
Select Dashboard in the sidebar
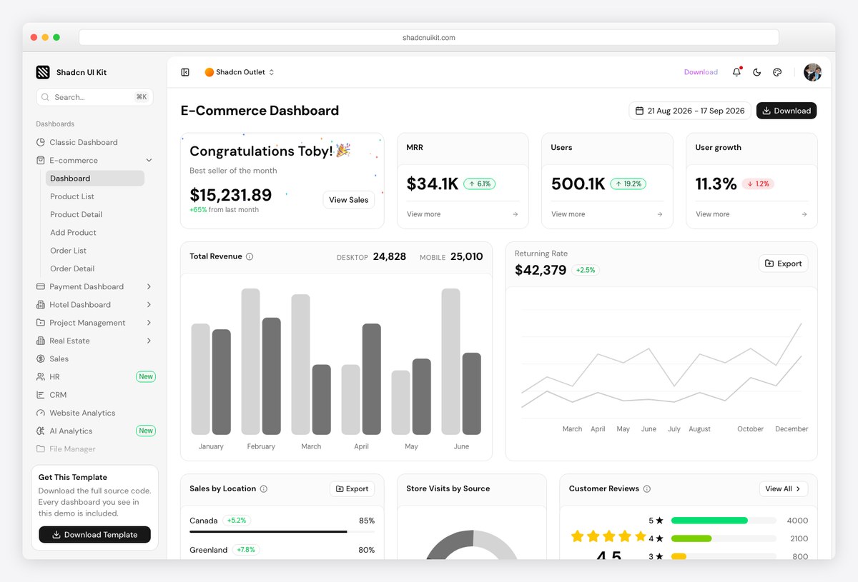click(x=95, y=179)
